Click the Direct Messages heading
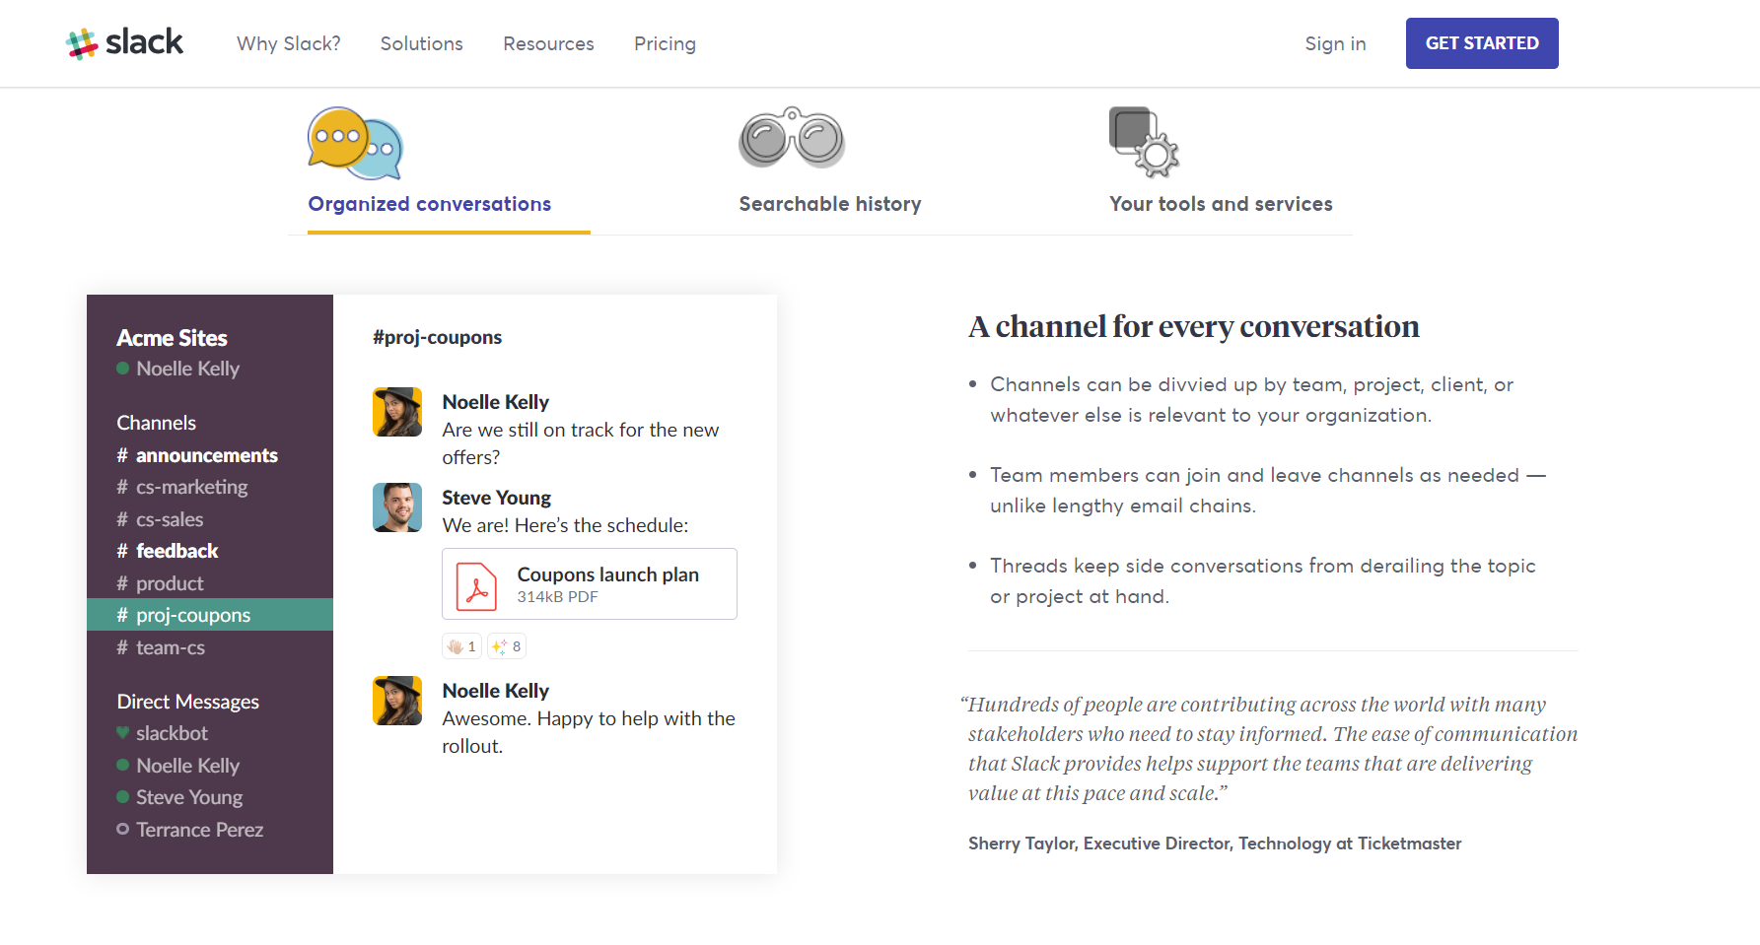 point(187,702)
